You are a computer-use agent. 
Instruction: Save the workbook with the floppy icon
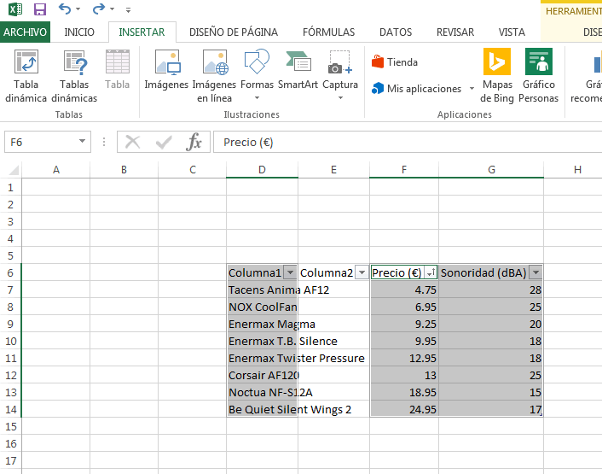click(40, 9)
